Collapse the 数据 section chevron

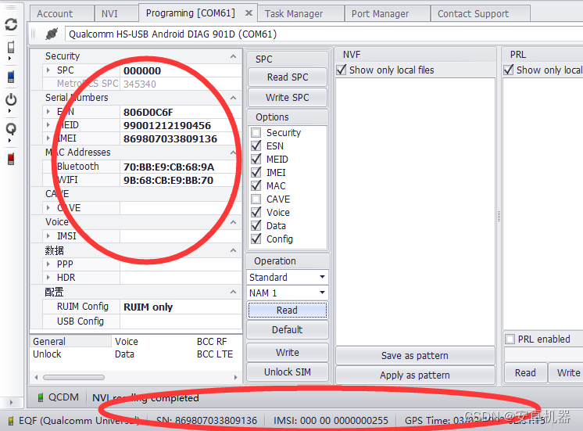(233, 250)
